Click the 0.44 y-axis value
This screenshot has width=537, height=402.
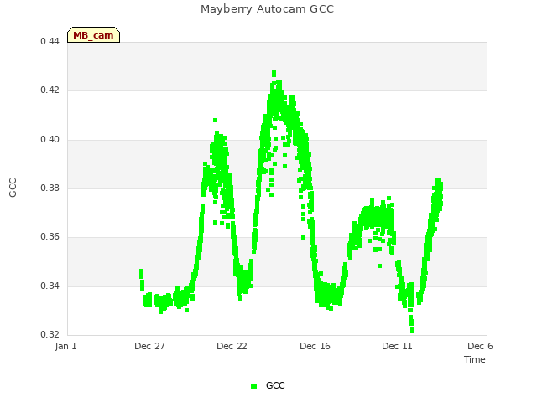tap(50, 41)
